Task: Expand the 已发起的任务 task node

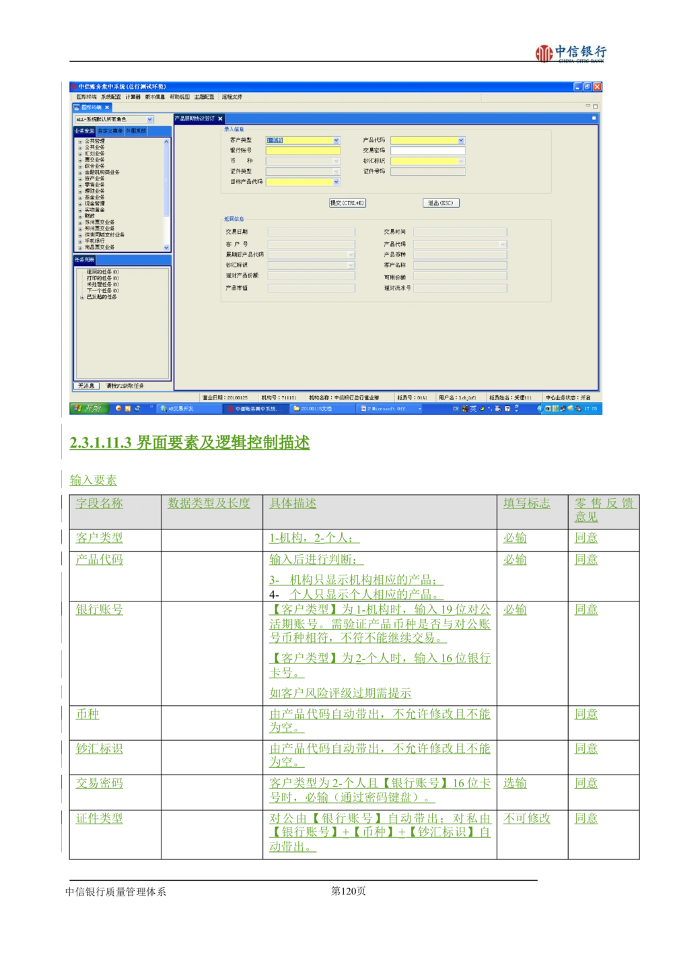Action: click(x=82, y=297)
